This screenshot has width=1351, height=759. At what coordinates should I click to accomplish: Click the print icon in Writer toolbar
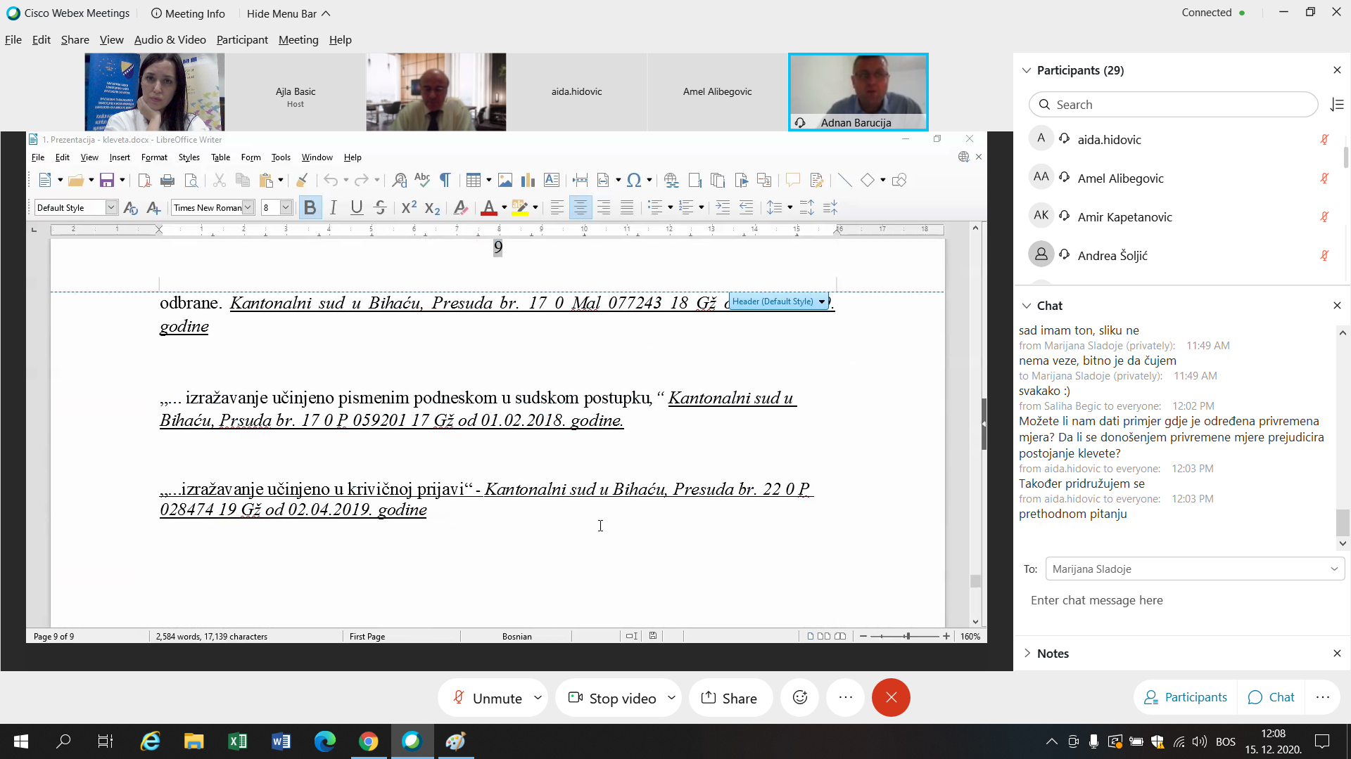click(167, 181)
